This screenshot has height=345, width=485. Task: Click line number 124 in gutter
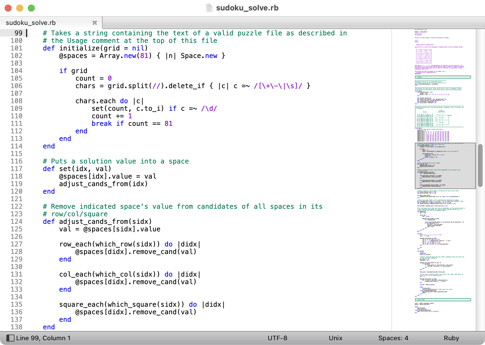pyautogui.click(x=16, y=221)
